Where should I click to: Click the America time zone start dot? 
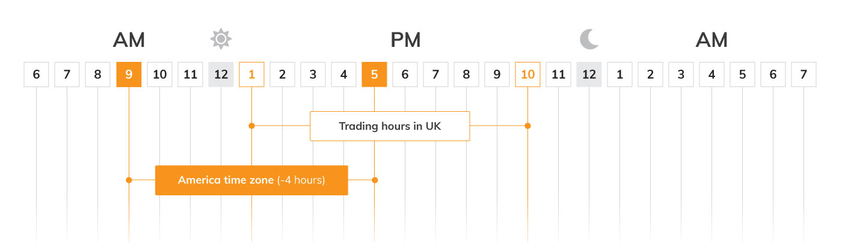[129, 180]
